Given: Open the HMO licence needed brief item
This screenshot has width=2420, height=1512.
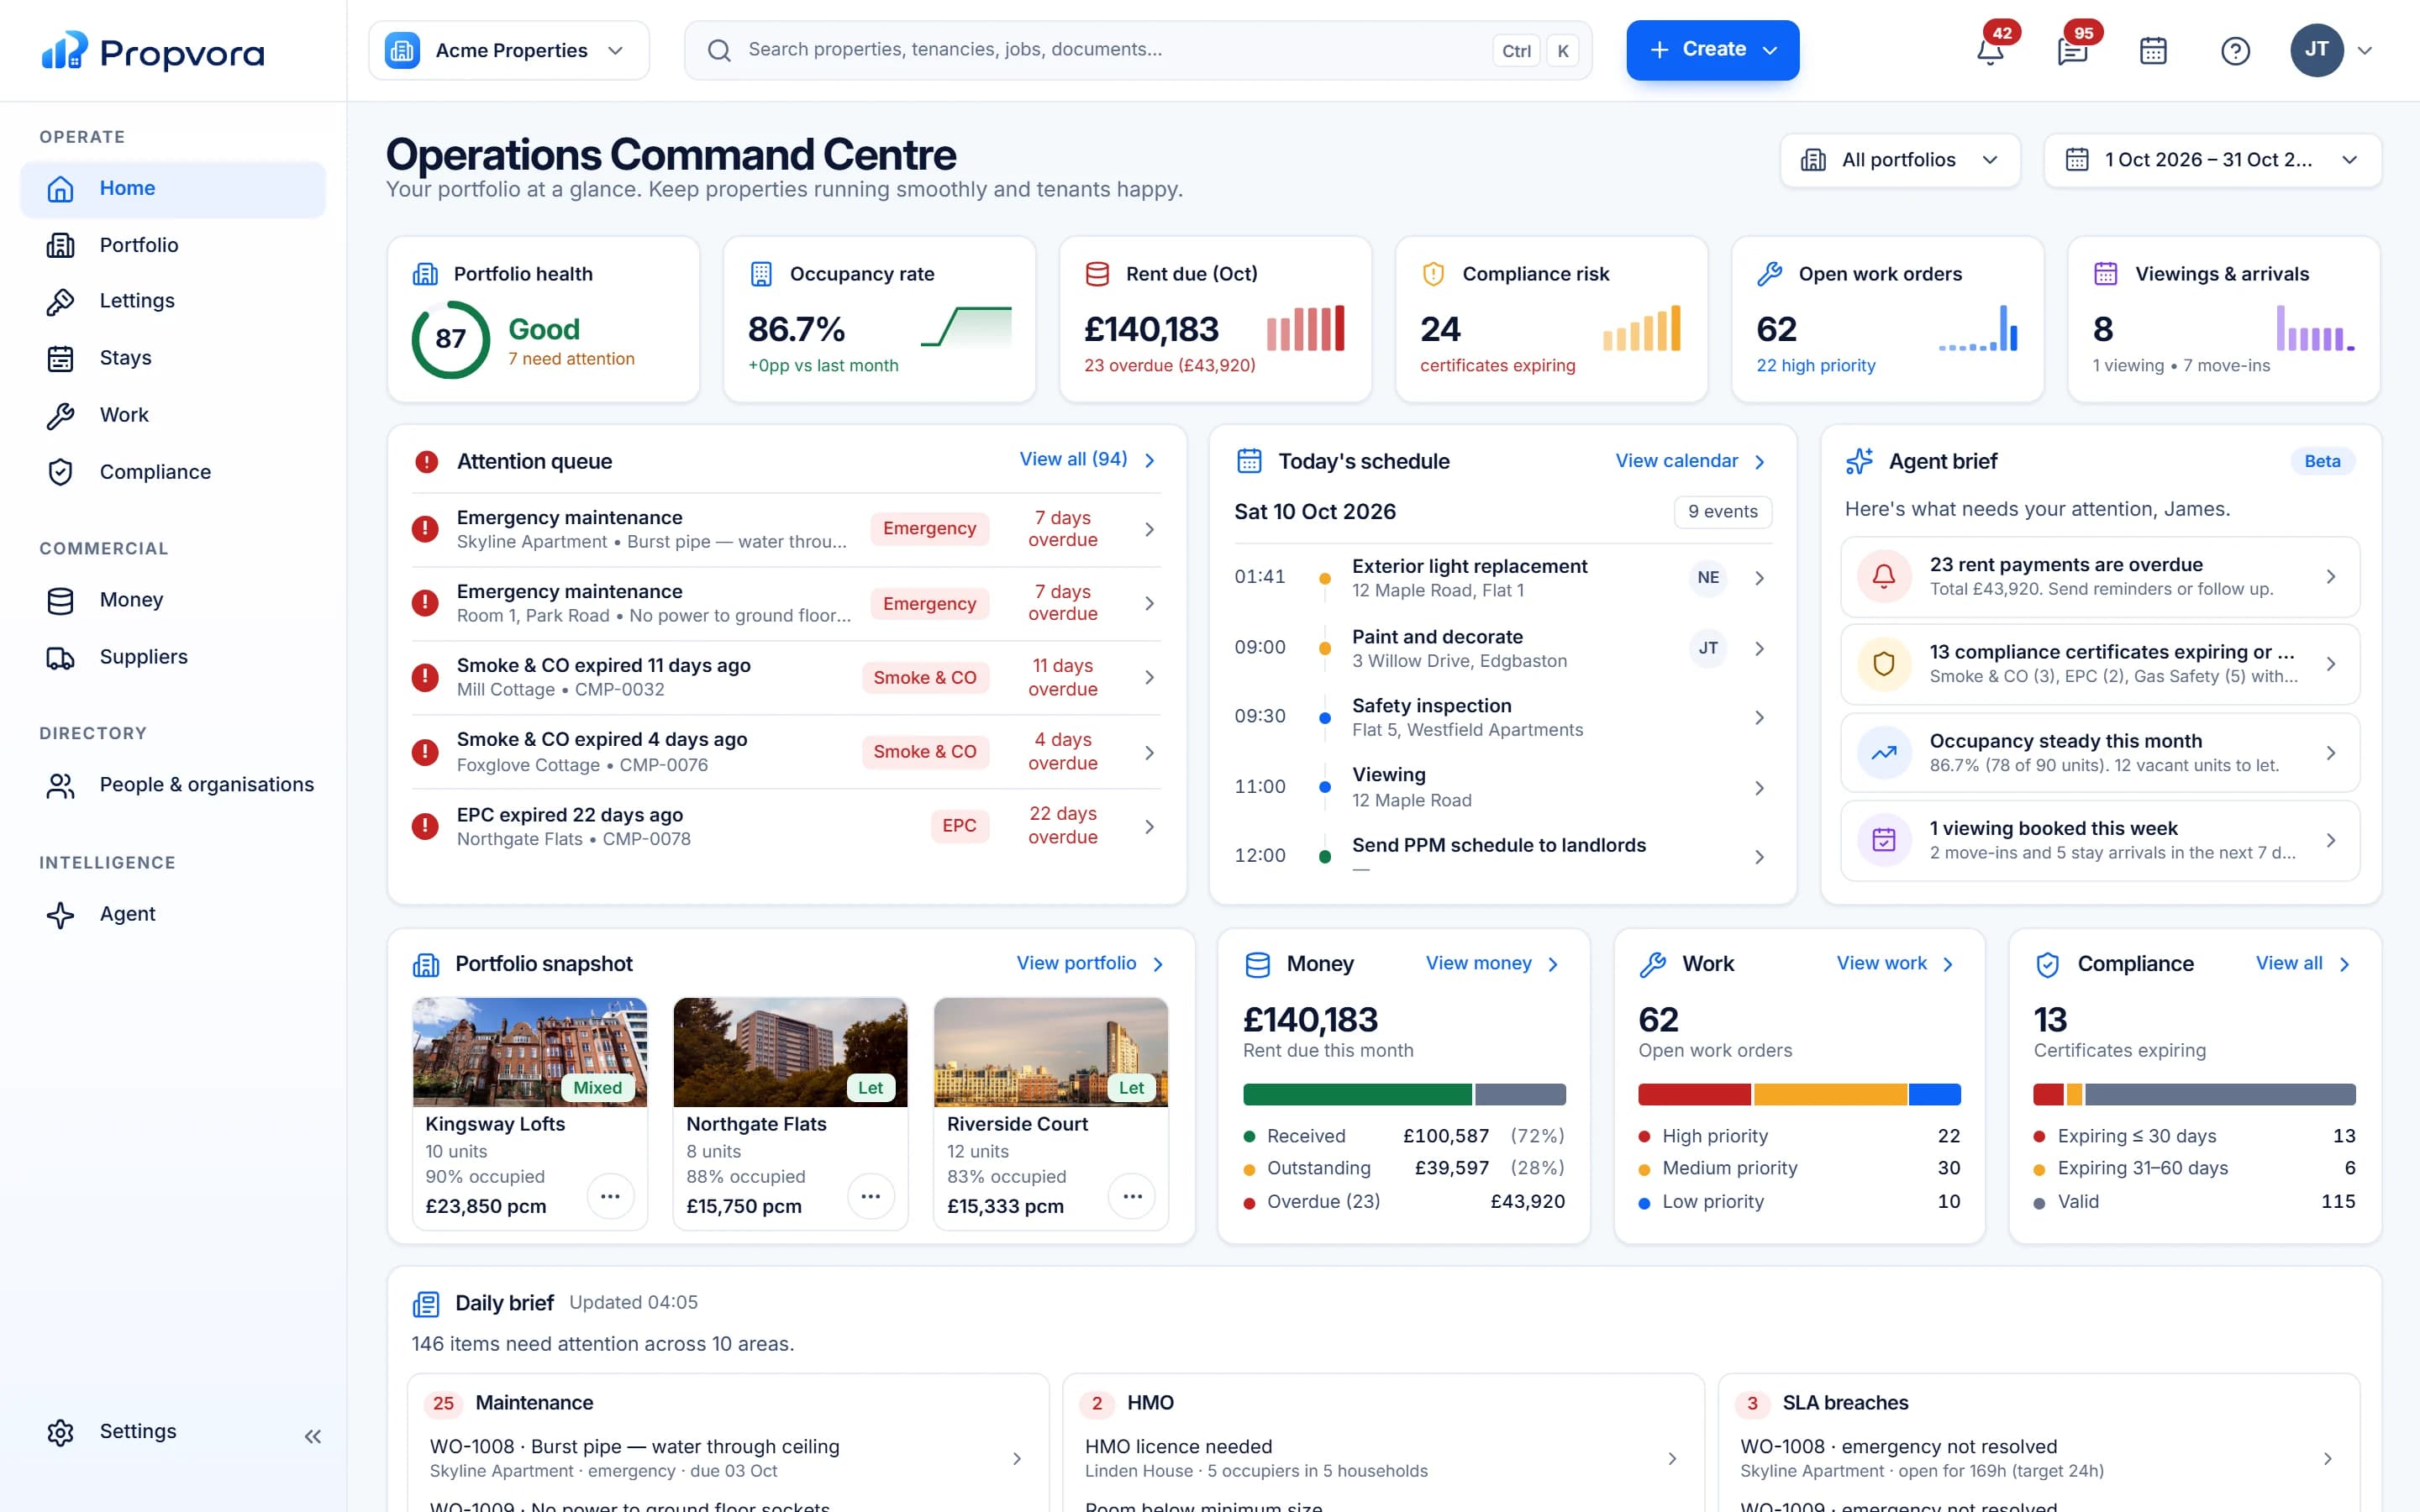Looking at the screenshot, I should (x=1383, y=1458).
